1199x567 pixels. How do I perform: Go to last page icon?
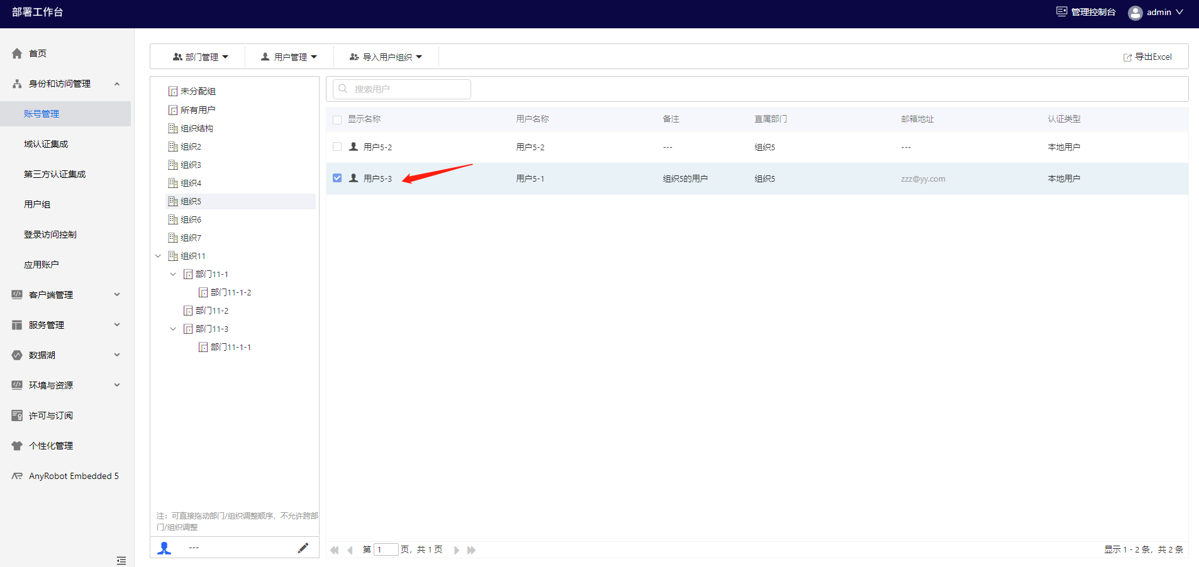[471, 550]
